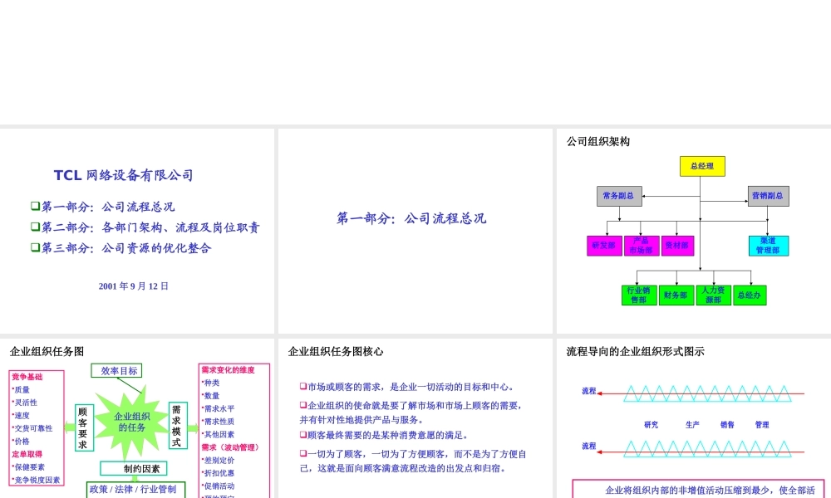Click the 第二部分：各部门架构、流程及岗位职责 line
Image resolution: width=831 pixels, height=498 pixels.
[x=145, y=227]
